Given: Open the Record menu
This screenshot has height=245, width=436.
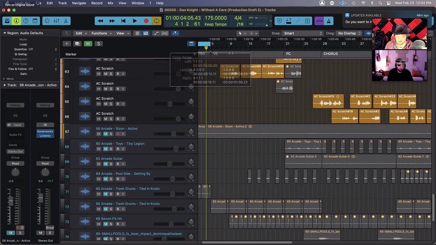Looking at the screenshot, I should tap(97, 3).
